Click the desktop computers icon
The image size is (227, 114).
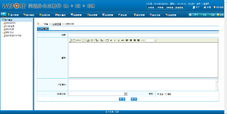[x=4, y=15]
